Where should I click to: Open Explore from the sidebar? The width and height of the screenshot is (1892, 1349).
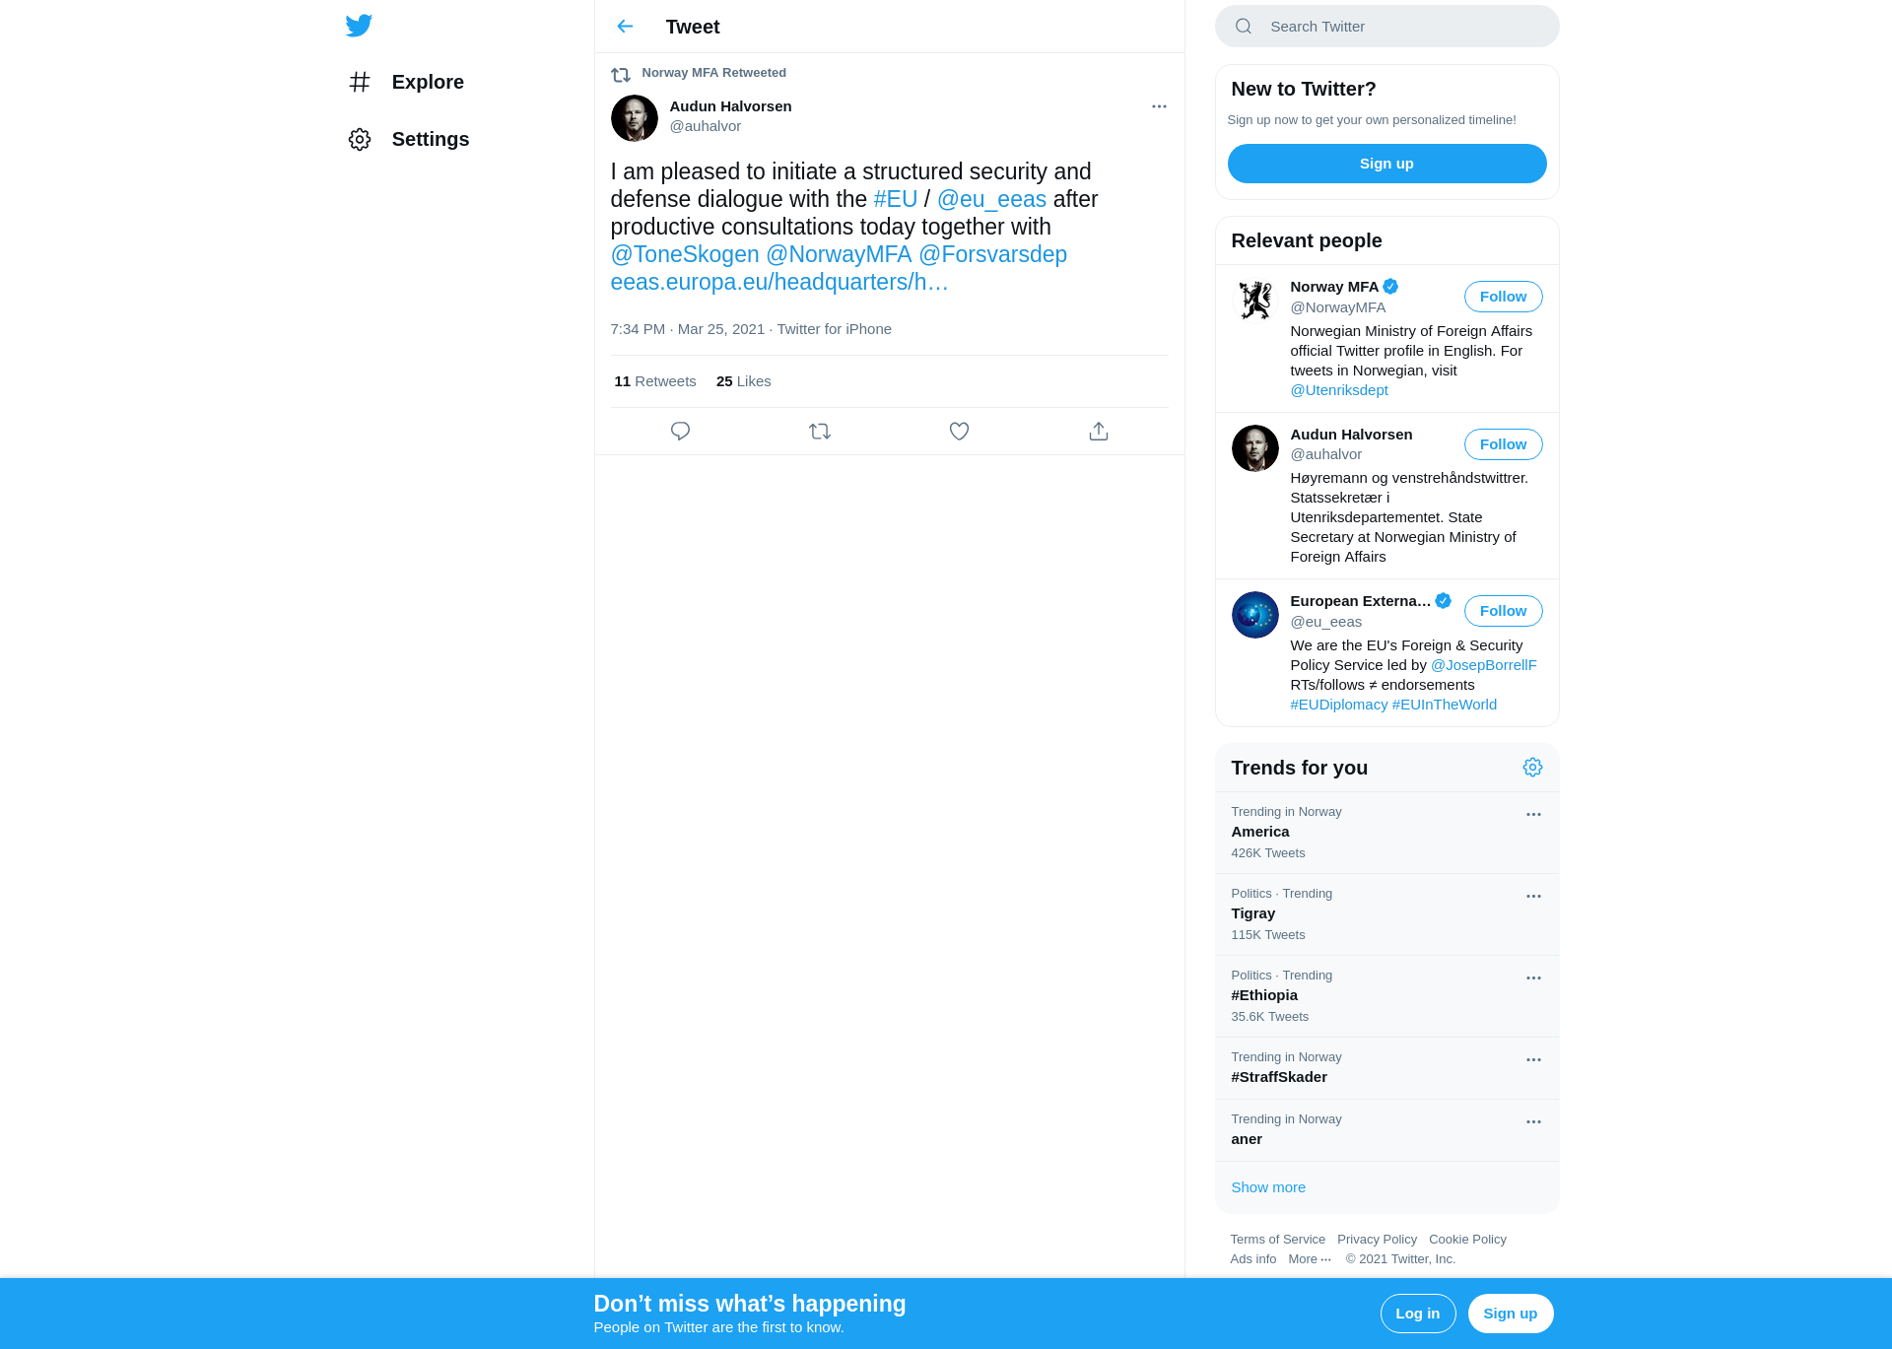click(x=405, y=82)
